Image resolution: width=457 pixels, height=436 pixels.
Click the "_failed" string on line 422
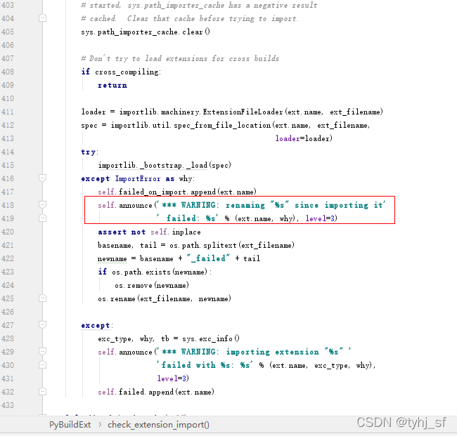point(208,258)
